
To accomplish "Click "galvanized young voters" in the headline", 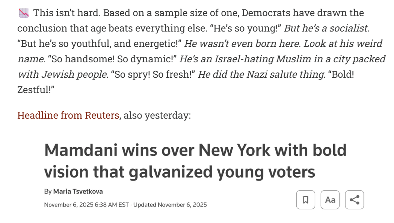I will 222,172.
